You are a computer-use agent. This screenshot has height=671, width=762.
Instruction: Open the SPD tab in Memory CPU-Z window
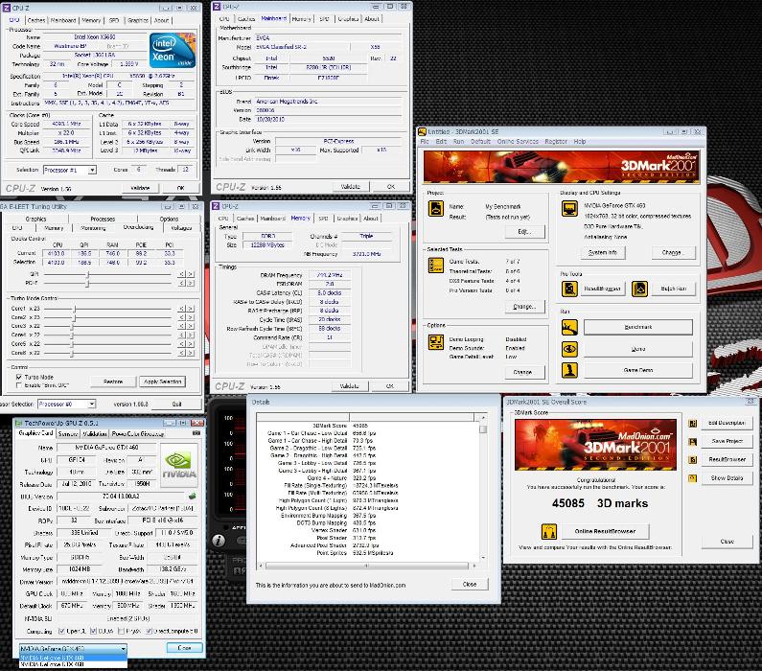(323, 219)
